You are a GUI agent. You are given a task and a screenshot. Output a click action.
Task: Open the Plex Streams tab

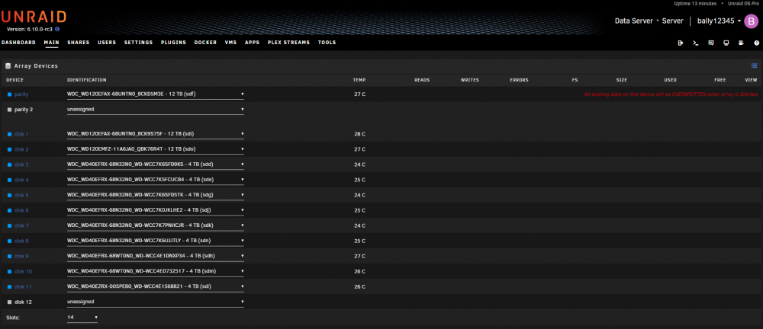[x=288, y=43]
